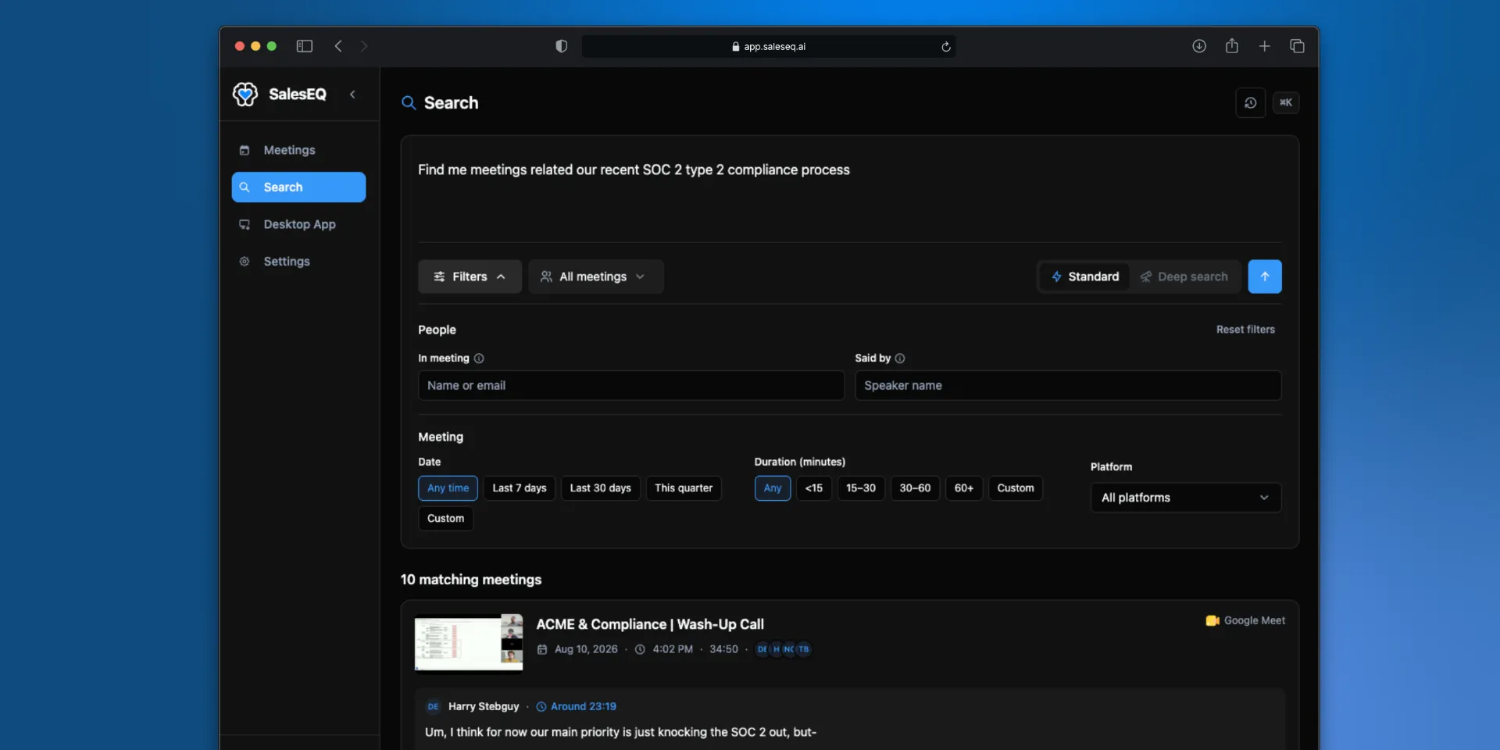Go forward in browser history
This screenshot has height=750, width=1500.
pos(364,46)
